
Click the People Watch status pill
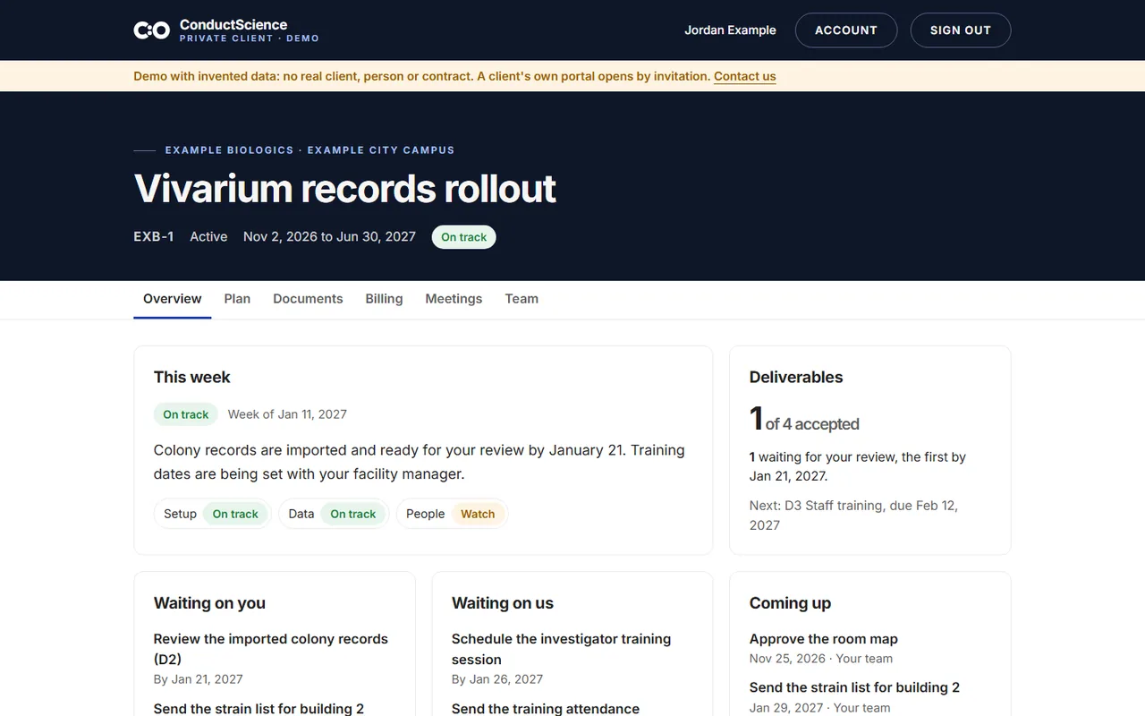452,514
